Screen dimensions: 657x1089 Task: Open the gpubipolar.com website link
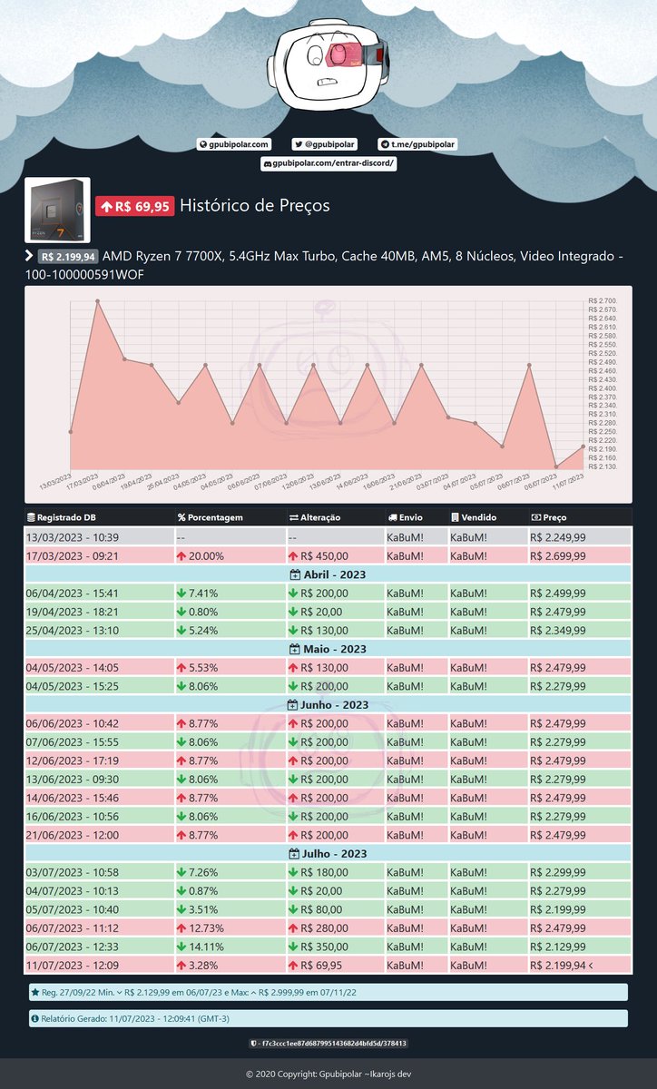point(234,144)
